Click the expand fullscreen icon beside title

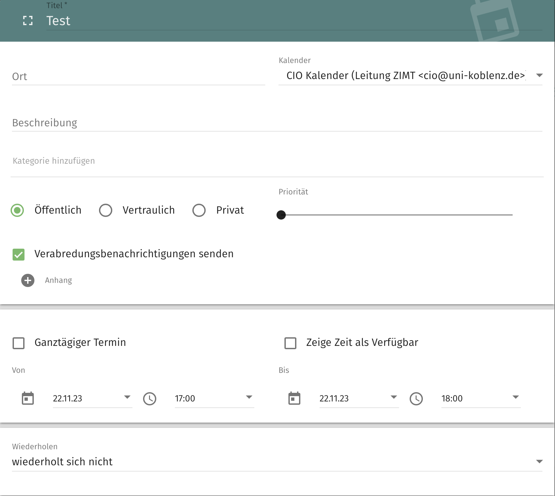pyautogui.click(x=28, y=21)
